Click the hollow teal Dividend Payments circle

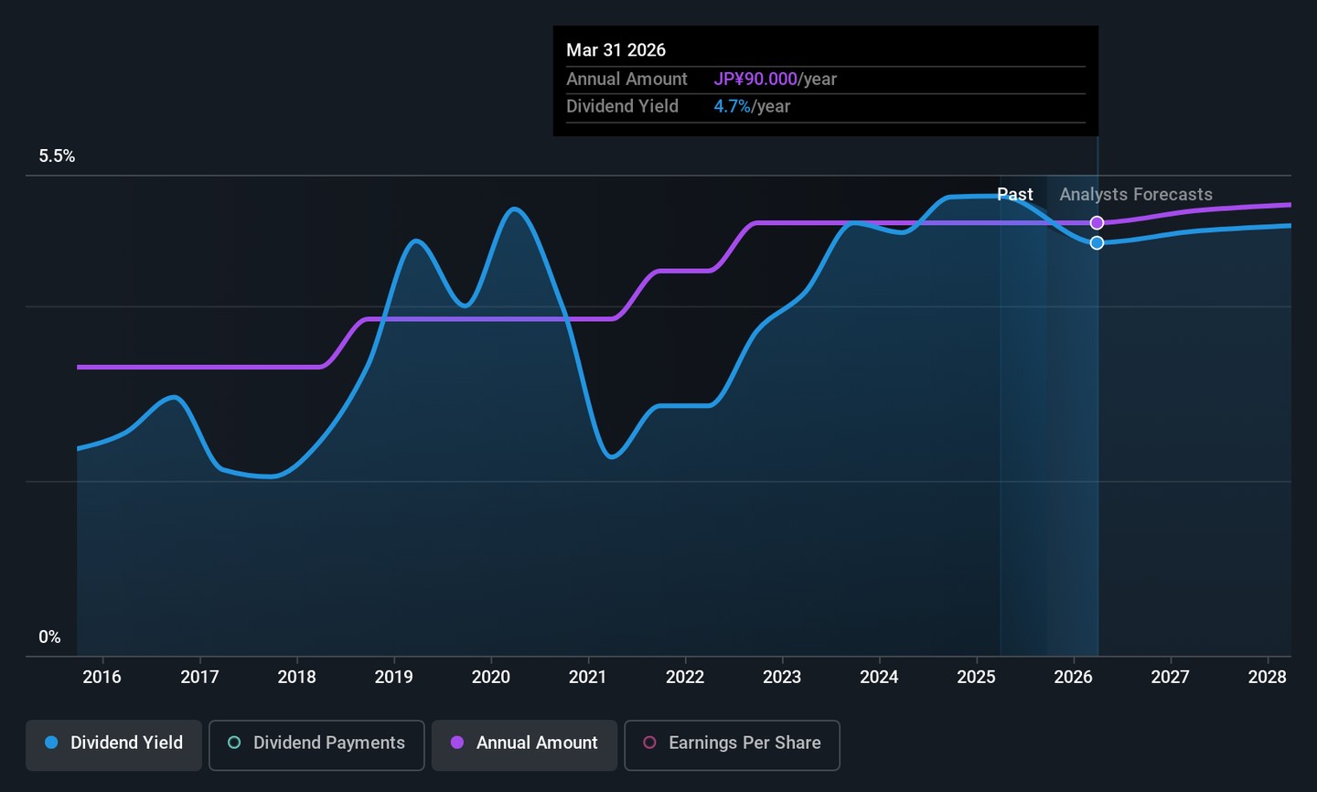coord(234,744)
